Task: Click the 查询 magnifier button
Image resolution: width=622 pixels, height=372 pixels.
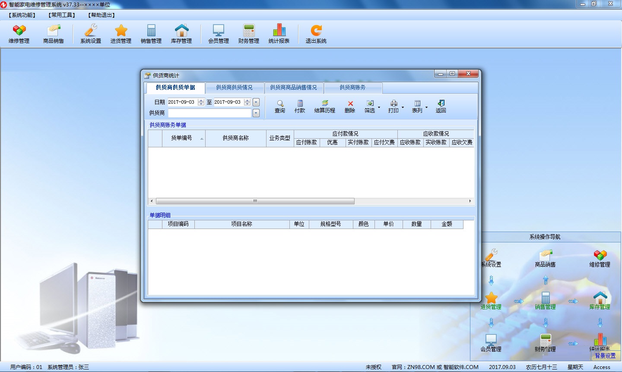Action: [280, 106]
